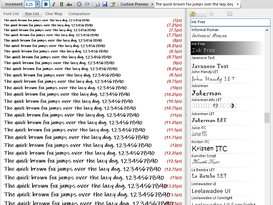Click the (7pt) size sample row

pyautogui.click(x=92, y=20)
